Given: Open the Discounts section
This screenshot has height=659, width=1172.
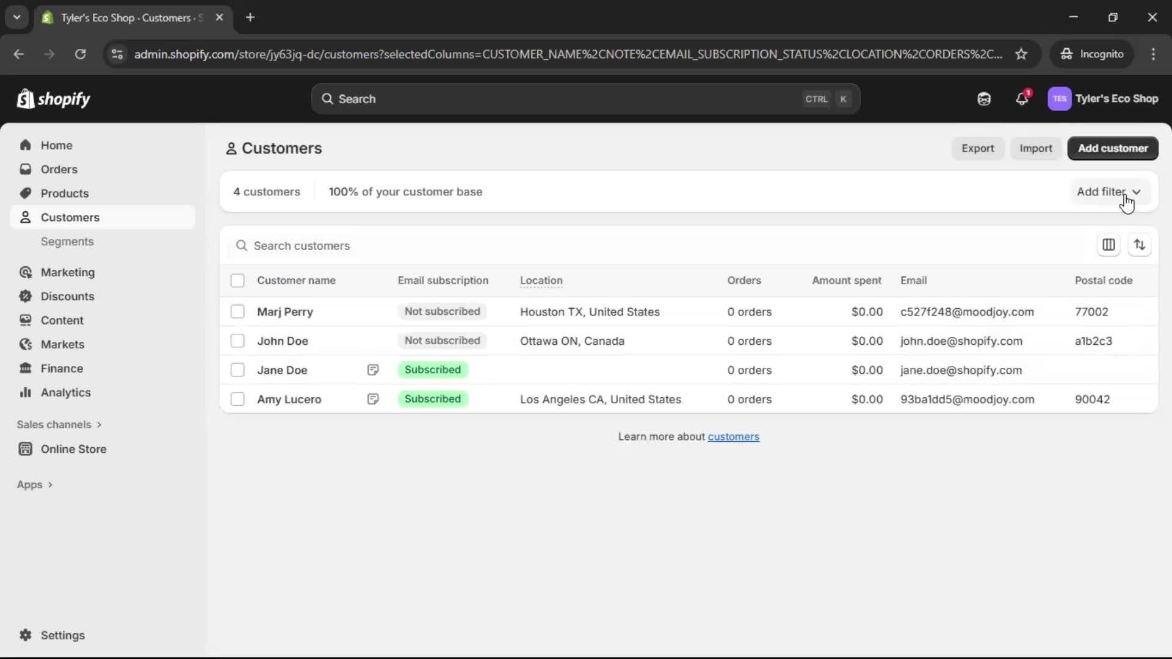Looking at the screenshot, I should [x=67, y=296].
